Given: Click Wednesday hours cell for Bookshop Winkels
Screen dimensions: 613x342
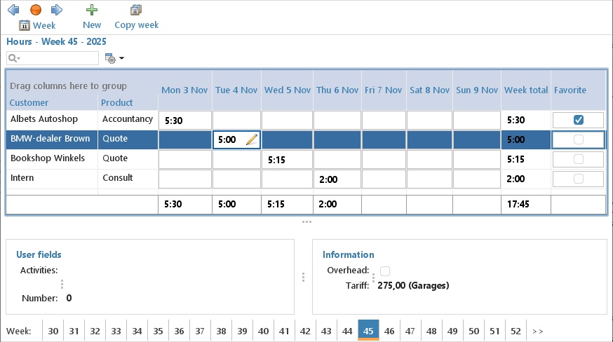Looking at the screenshot, I should click(x=287, y=160).
